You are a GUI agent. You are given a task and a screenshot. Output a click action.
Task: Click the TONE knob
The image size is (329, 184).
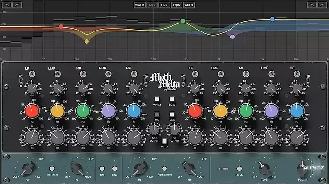[264, 169]
